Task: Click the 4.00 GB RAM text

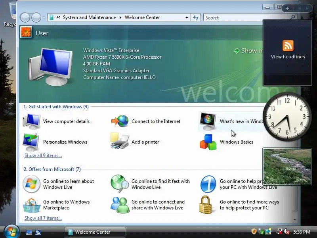Action: pyautogui.click(x=97, y=64)
